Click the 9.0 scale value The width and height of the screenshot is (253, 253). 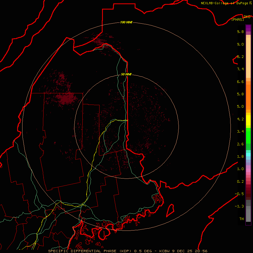pos(240,44)
